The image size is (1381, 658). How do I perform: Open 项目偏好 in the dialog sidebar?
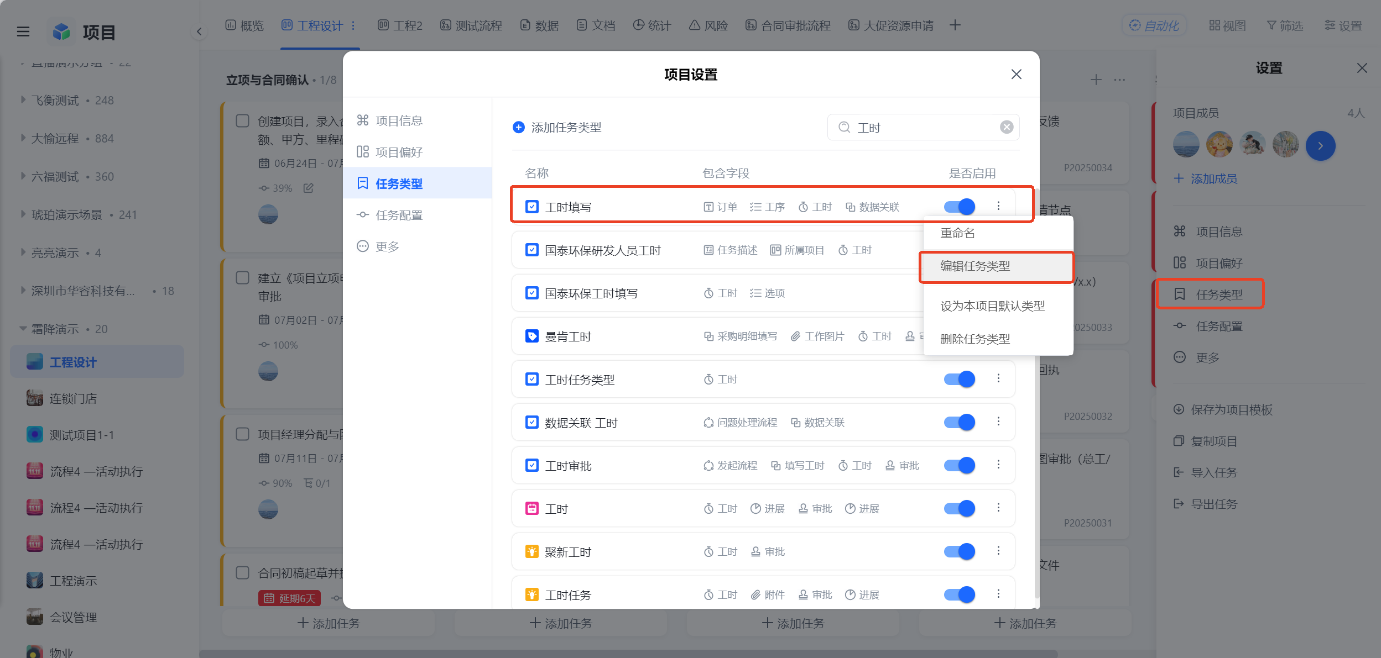417,152
